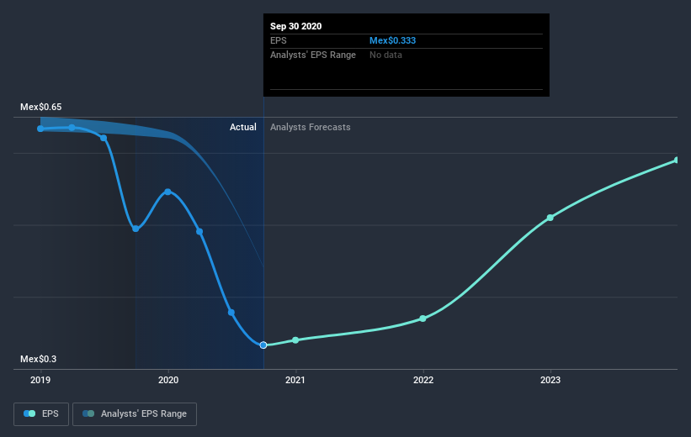The image size is (691, 437).
Task: Click the 2021 axis label
Action: (x=295, y=380)
